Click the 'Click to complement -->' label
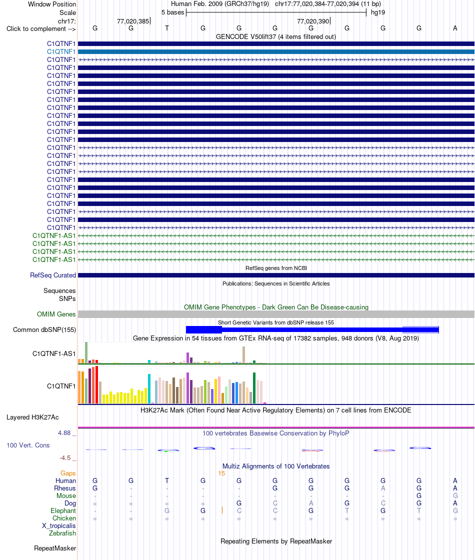 pyautogui.click(x=41, y=29)
